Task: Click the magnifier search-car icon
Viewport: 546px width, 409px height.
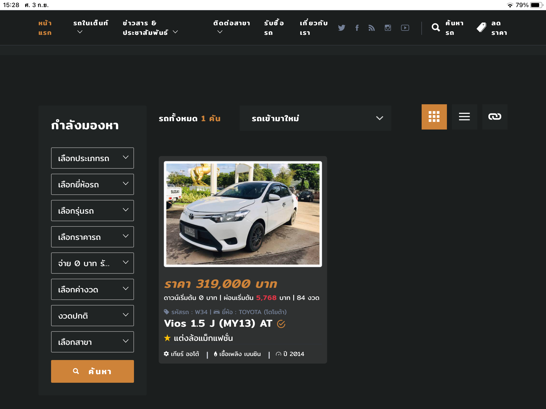Action: [436, 28]
